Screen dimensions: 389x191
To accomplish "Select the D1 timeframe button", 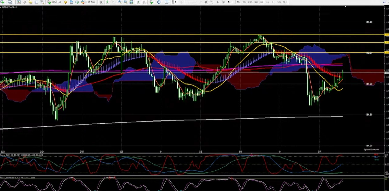I will 273,2.
